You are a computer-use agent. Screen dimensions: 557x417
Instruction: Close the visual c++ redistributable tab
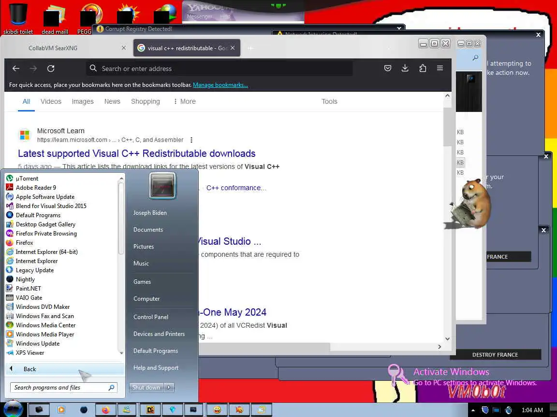tap(232, 48)
